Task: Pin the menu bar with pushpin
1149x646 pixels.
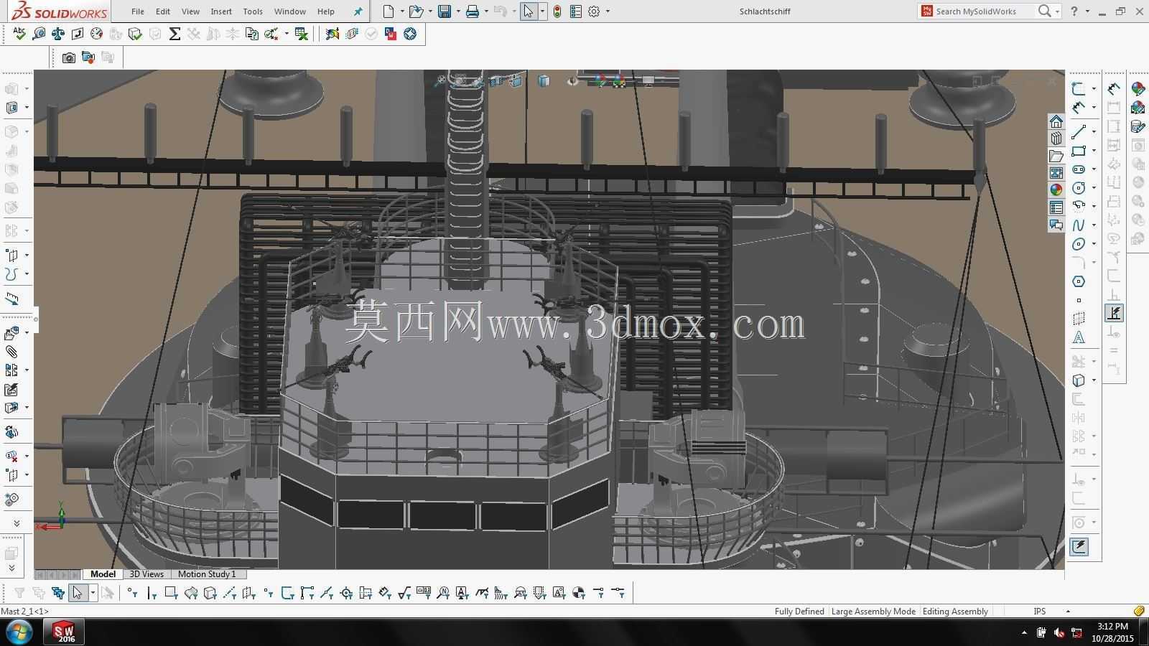Action: (358, 11)
